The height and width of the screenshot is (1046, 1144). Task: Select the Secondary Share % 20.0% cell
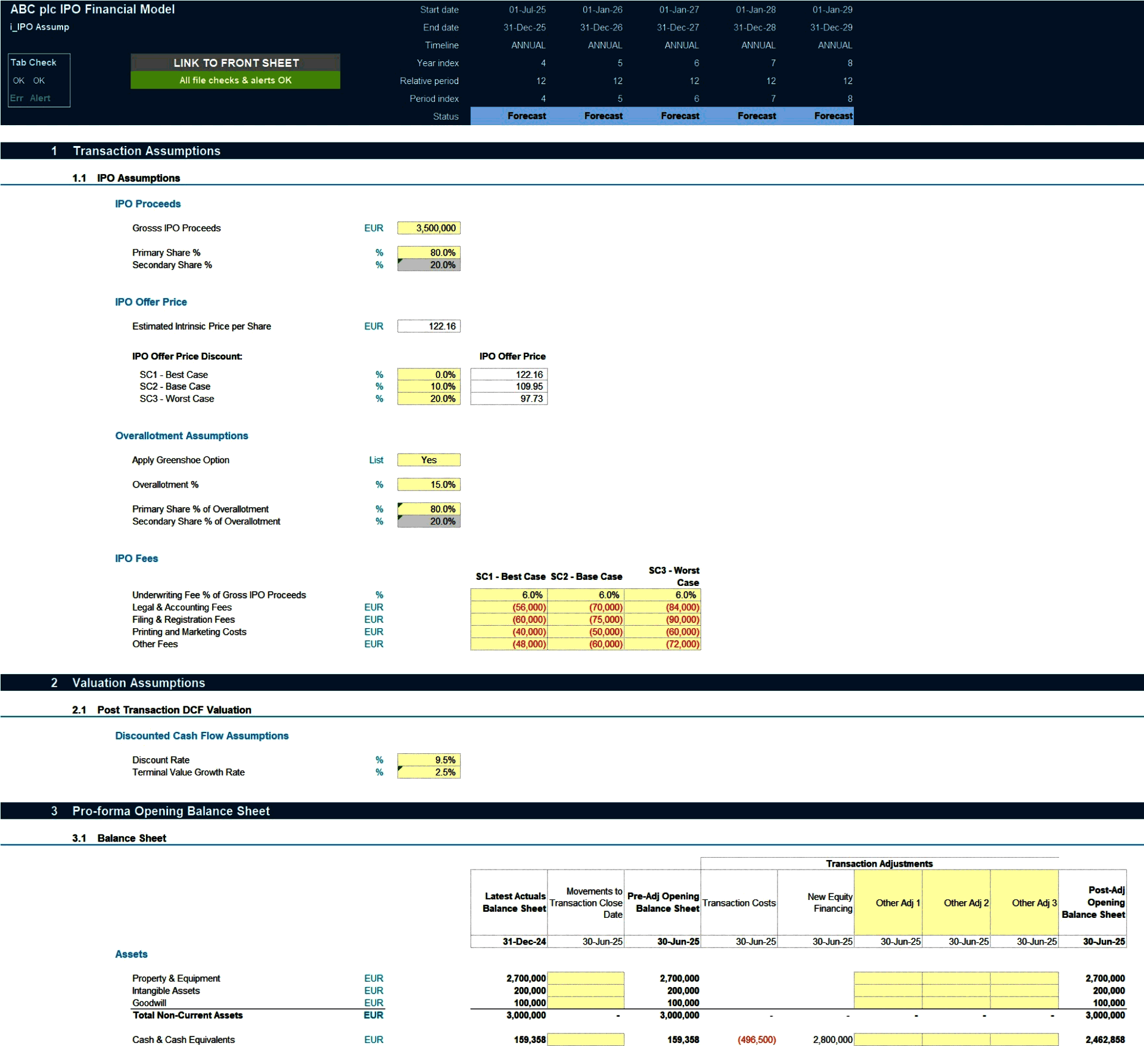coord(429,265)
